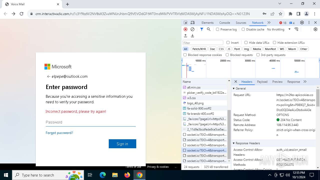Switch to the Sources panel
This screenshot has width=320, height=180.
tap(241, 23)
